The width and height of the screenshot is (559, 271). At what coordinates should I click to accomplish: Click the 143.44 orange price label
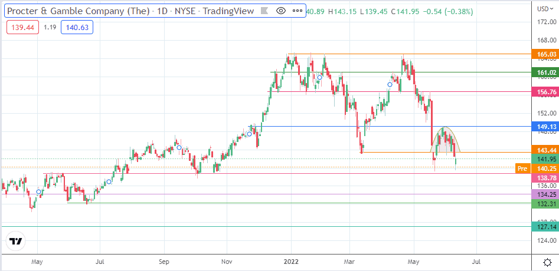[545, 150]
